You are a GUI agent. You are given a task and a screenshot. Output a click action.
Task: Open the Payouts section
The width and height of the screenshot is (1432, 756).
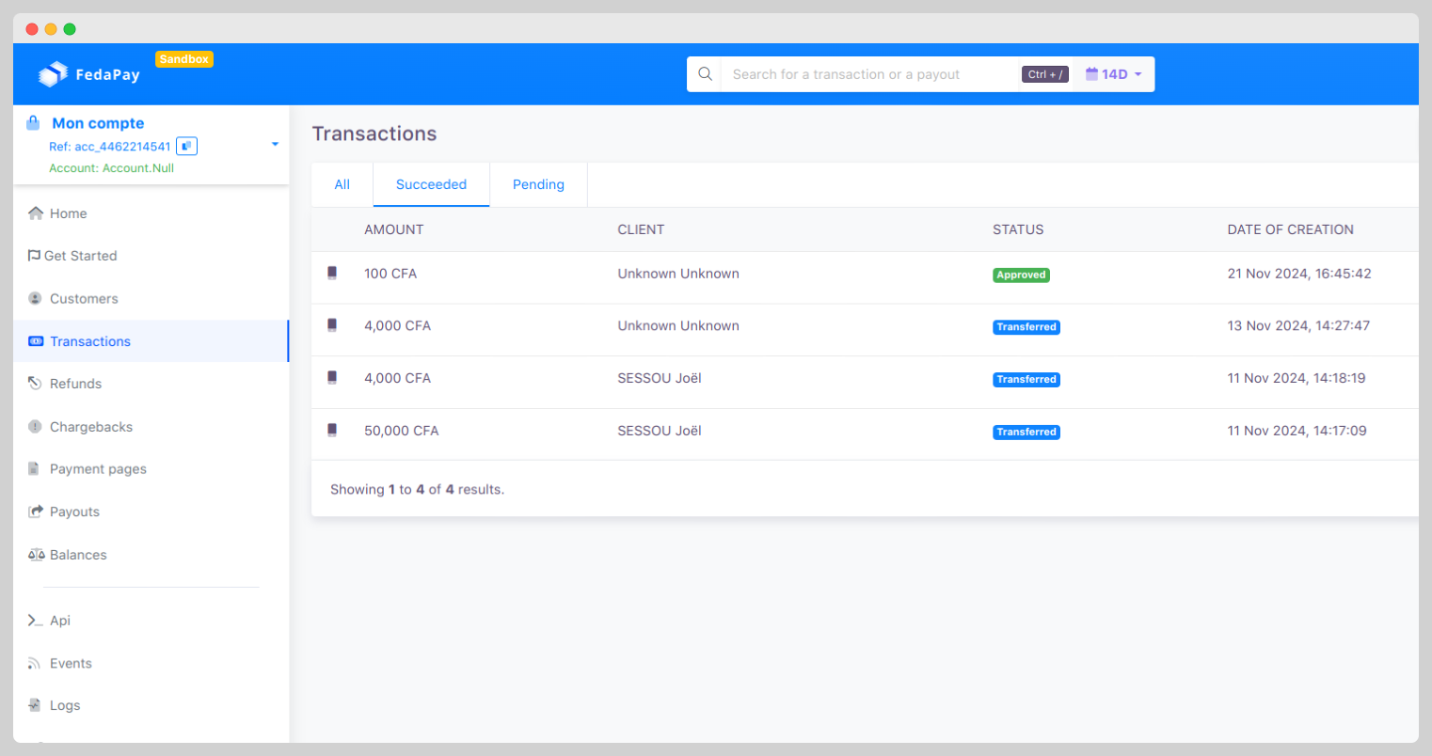(x=74, y=512)
